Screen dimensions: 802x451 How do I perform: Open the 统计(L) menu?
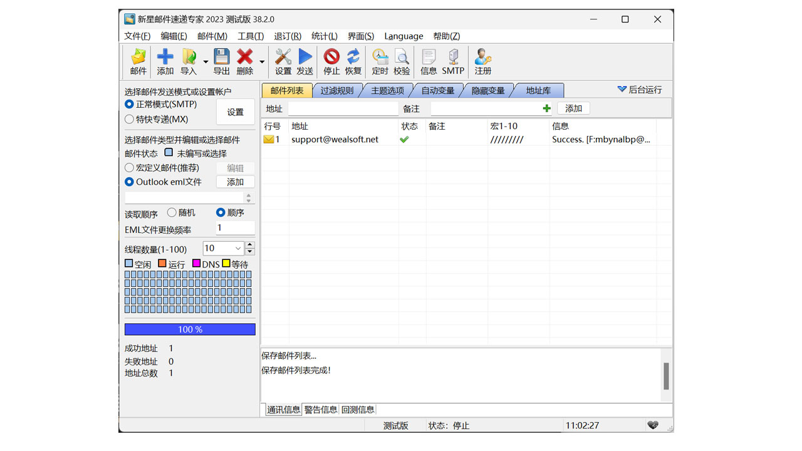coord(325,36)
